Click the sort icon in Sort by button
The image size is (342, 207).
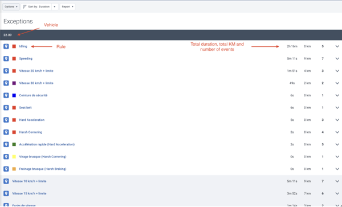click(25, 7)
